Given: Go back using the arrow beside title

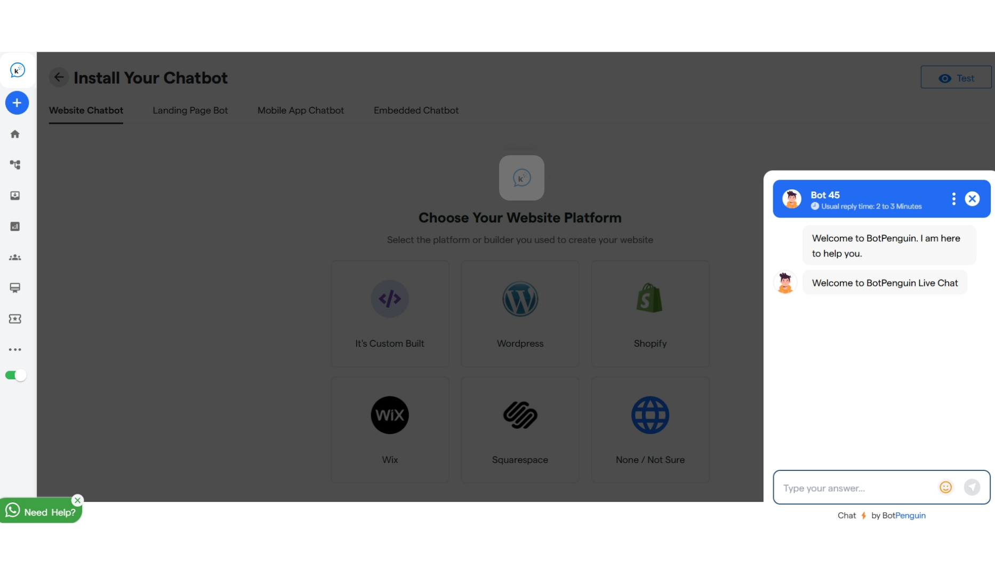Looking at the screenshot, I should click(x=59, y=77).
